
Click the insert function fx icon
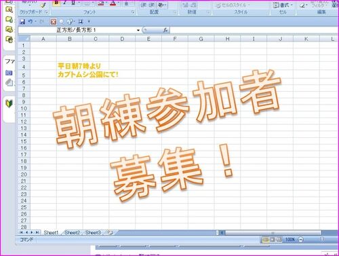pyautogui.click(x=165, y=30)
